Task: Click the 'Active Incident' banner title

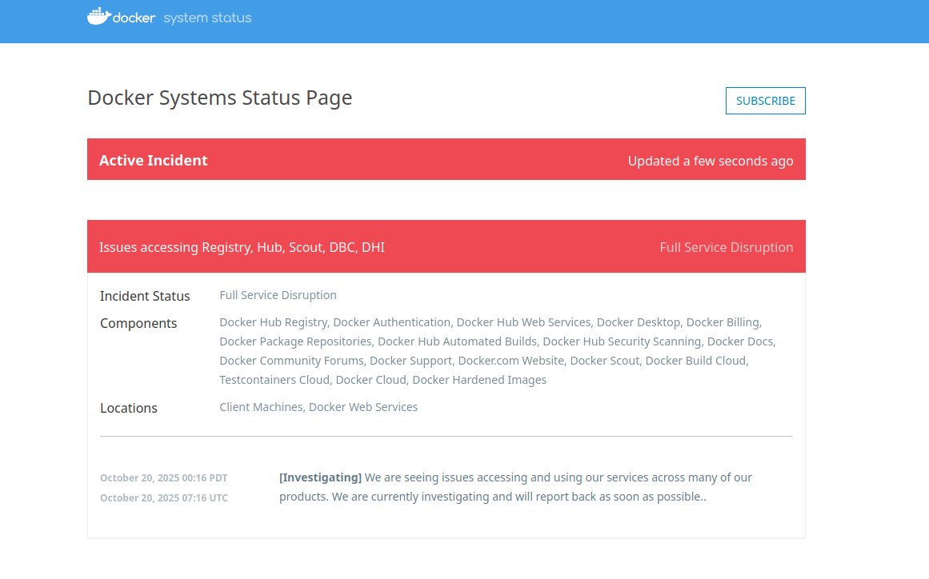Action: point(153,161)
